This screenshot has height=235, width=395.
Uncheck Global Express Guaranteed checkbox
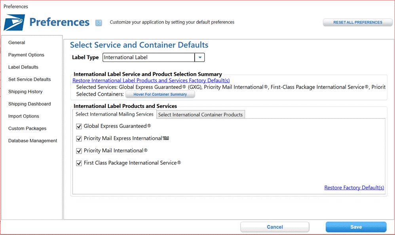(79, 126)
